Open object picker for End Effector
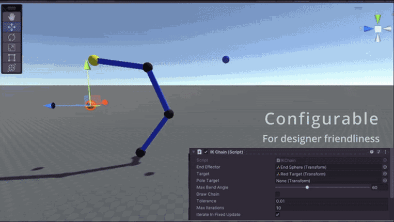 click(x=385, y=167)
